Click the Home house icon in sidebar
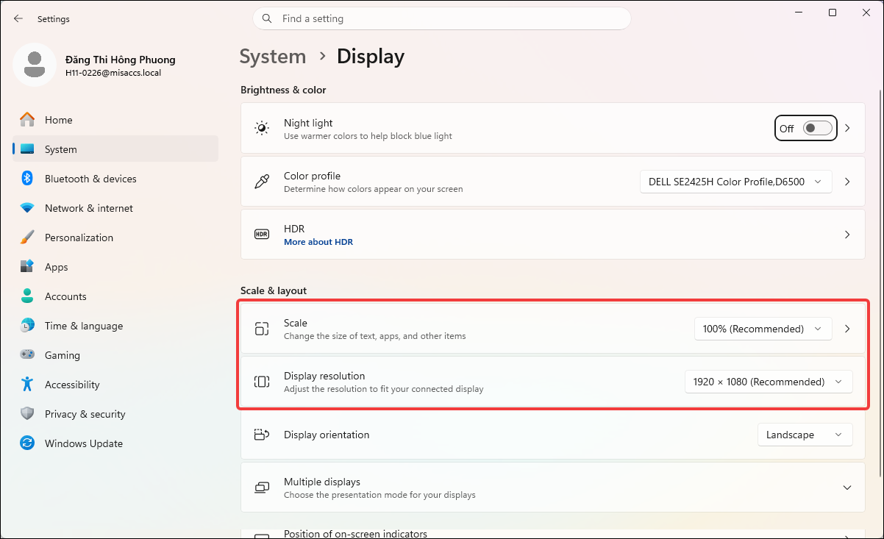The width and height of the screenshot is (884, 539). (27, 120)
